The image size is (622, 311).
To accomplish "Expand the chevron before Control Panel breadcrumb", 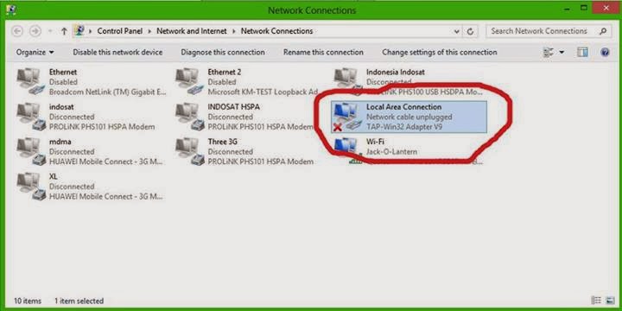I will [91, 31].
